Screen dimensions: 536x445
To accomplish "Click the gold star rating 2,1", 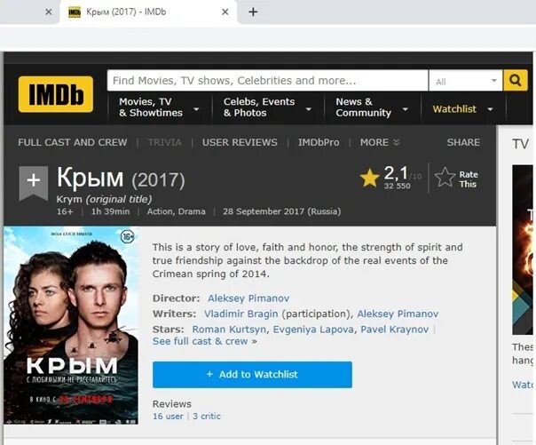I will point(369,179).
